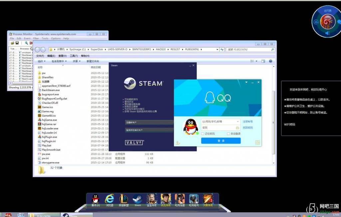Click the speaker icon in the circular widget
The height and width of the screenshot is (217, 341).
(x=327, y=33)
